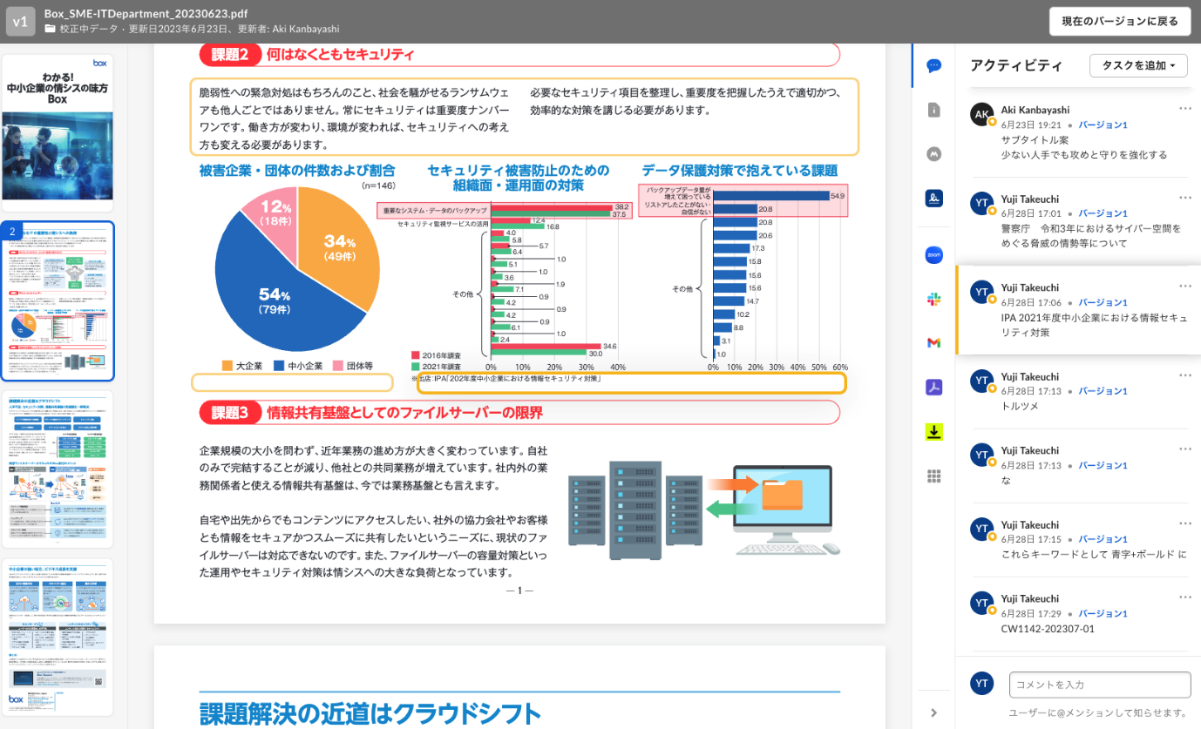Open options menu for Aki Kanbayashi's comment

[x=1184, y=108]
